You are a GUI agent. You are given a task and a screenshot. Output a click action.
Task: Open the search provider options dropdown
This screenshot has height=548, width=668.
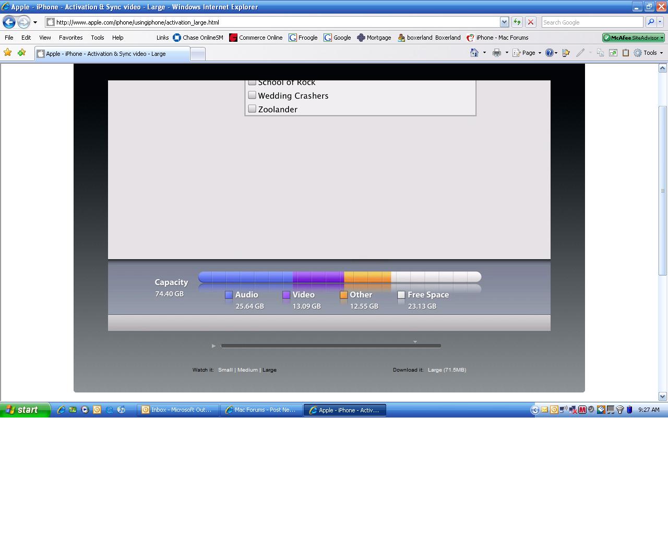coord(660,22)
